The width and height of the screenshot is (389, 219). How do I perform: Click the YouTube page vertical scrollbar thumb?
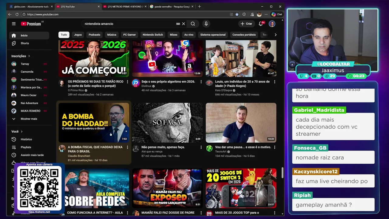(x=283, y=172)
